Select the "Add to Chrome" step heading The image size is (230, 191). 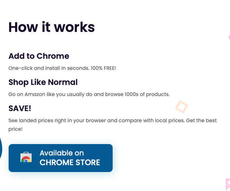[39, 56]
